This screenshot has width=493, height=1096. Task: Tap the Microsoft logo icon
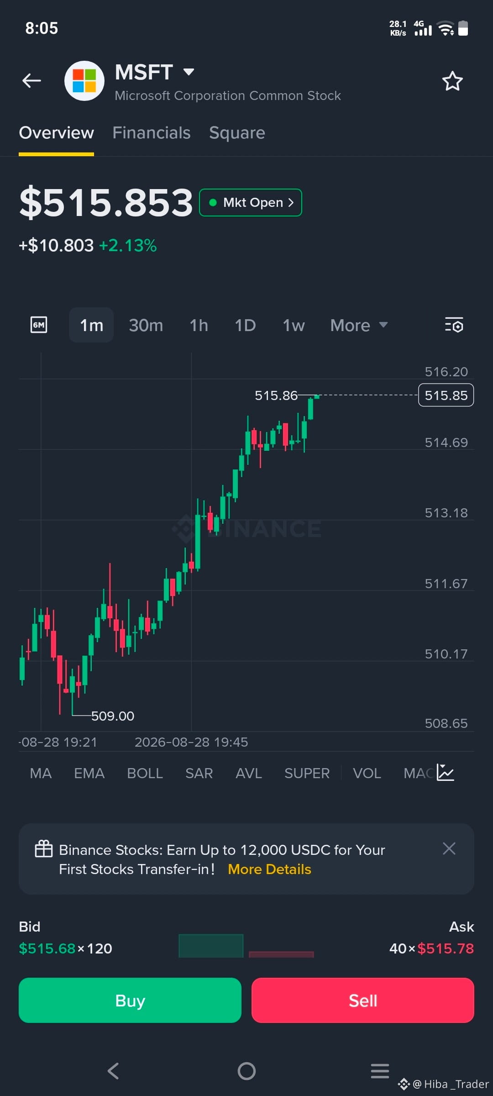click(x=84, y=81)
